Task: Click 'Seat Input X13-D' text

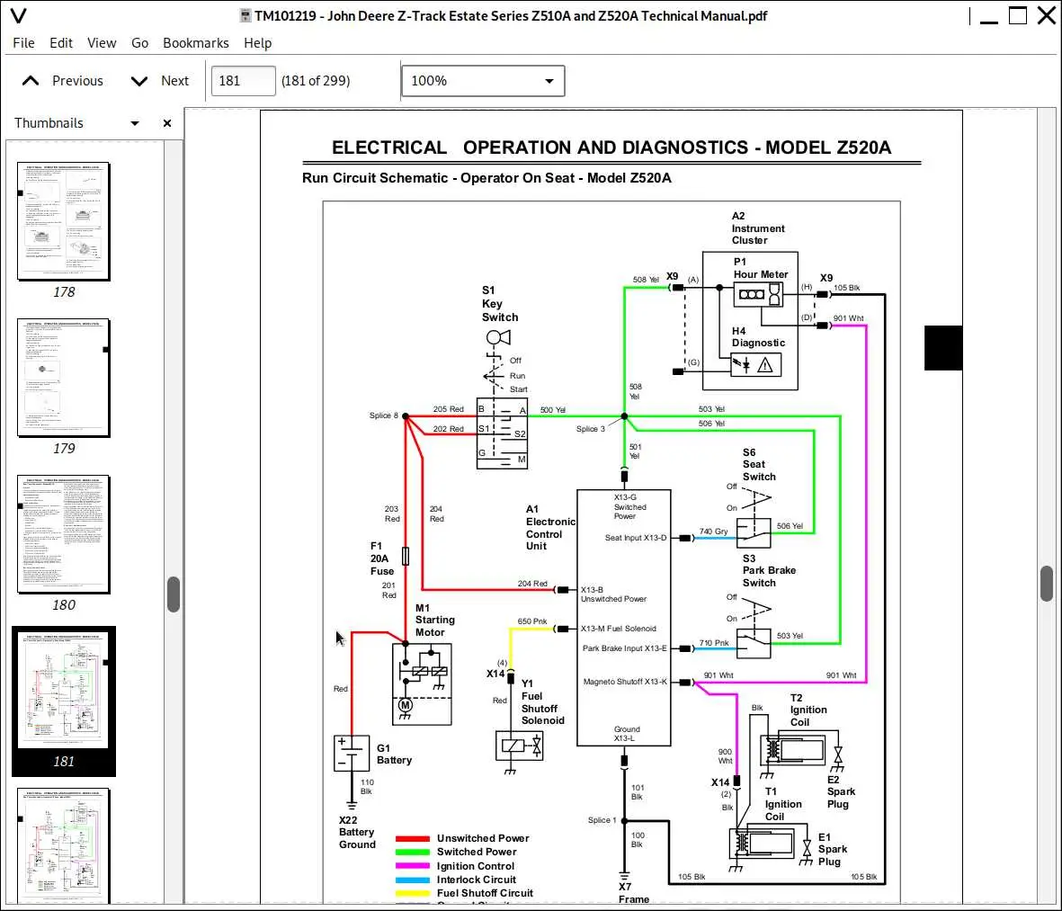Action: pos(635,538)
